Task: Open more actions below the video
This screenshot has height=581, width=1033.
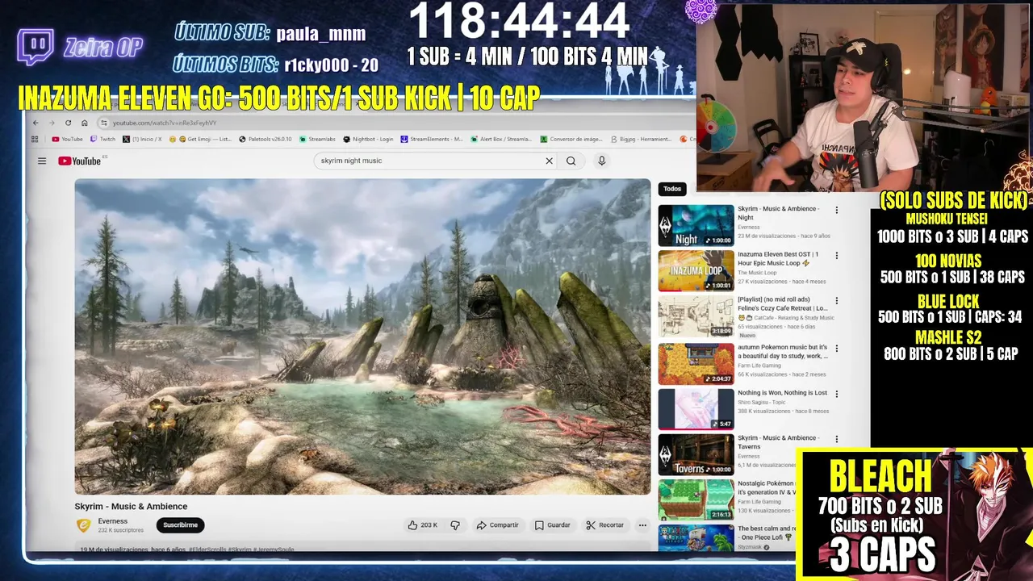Action: click(x=642, y=525)
